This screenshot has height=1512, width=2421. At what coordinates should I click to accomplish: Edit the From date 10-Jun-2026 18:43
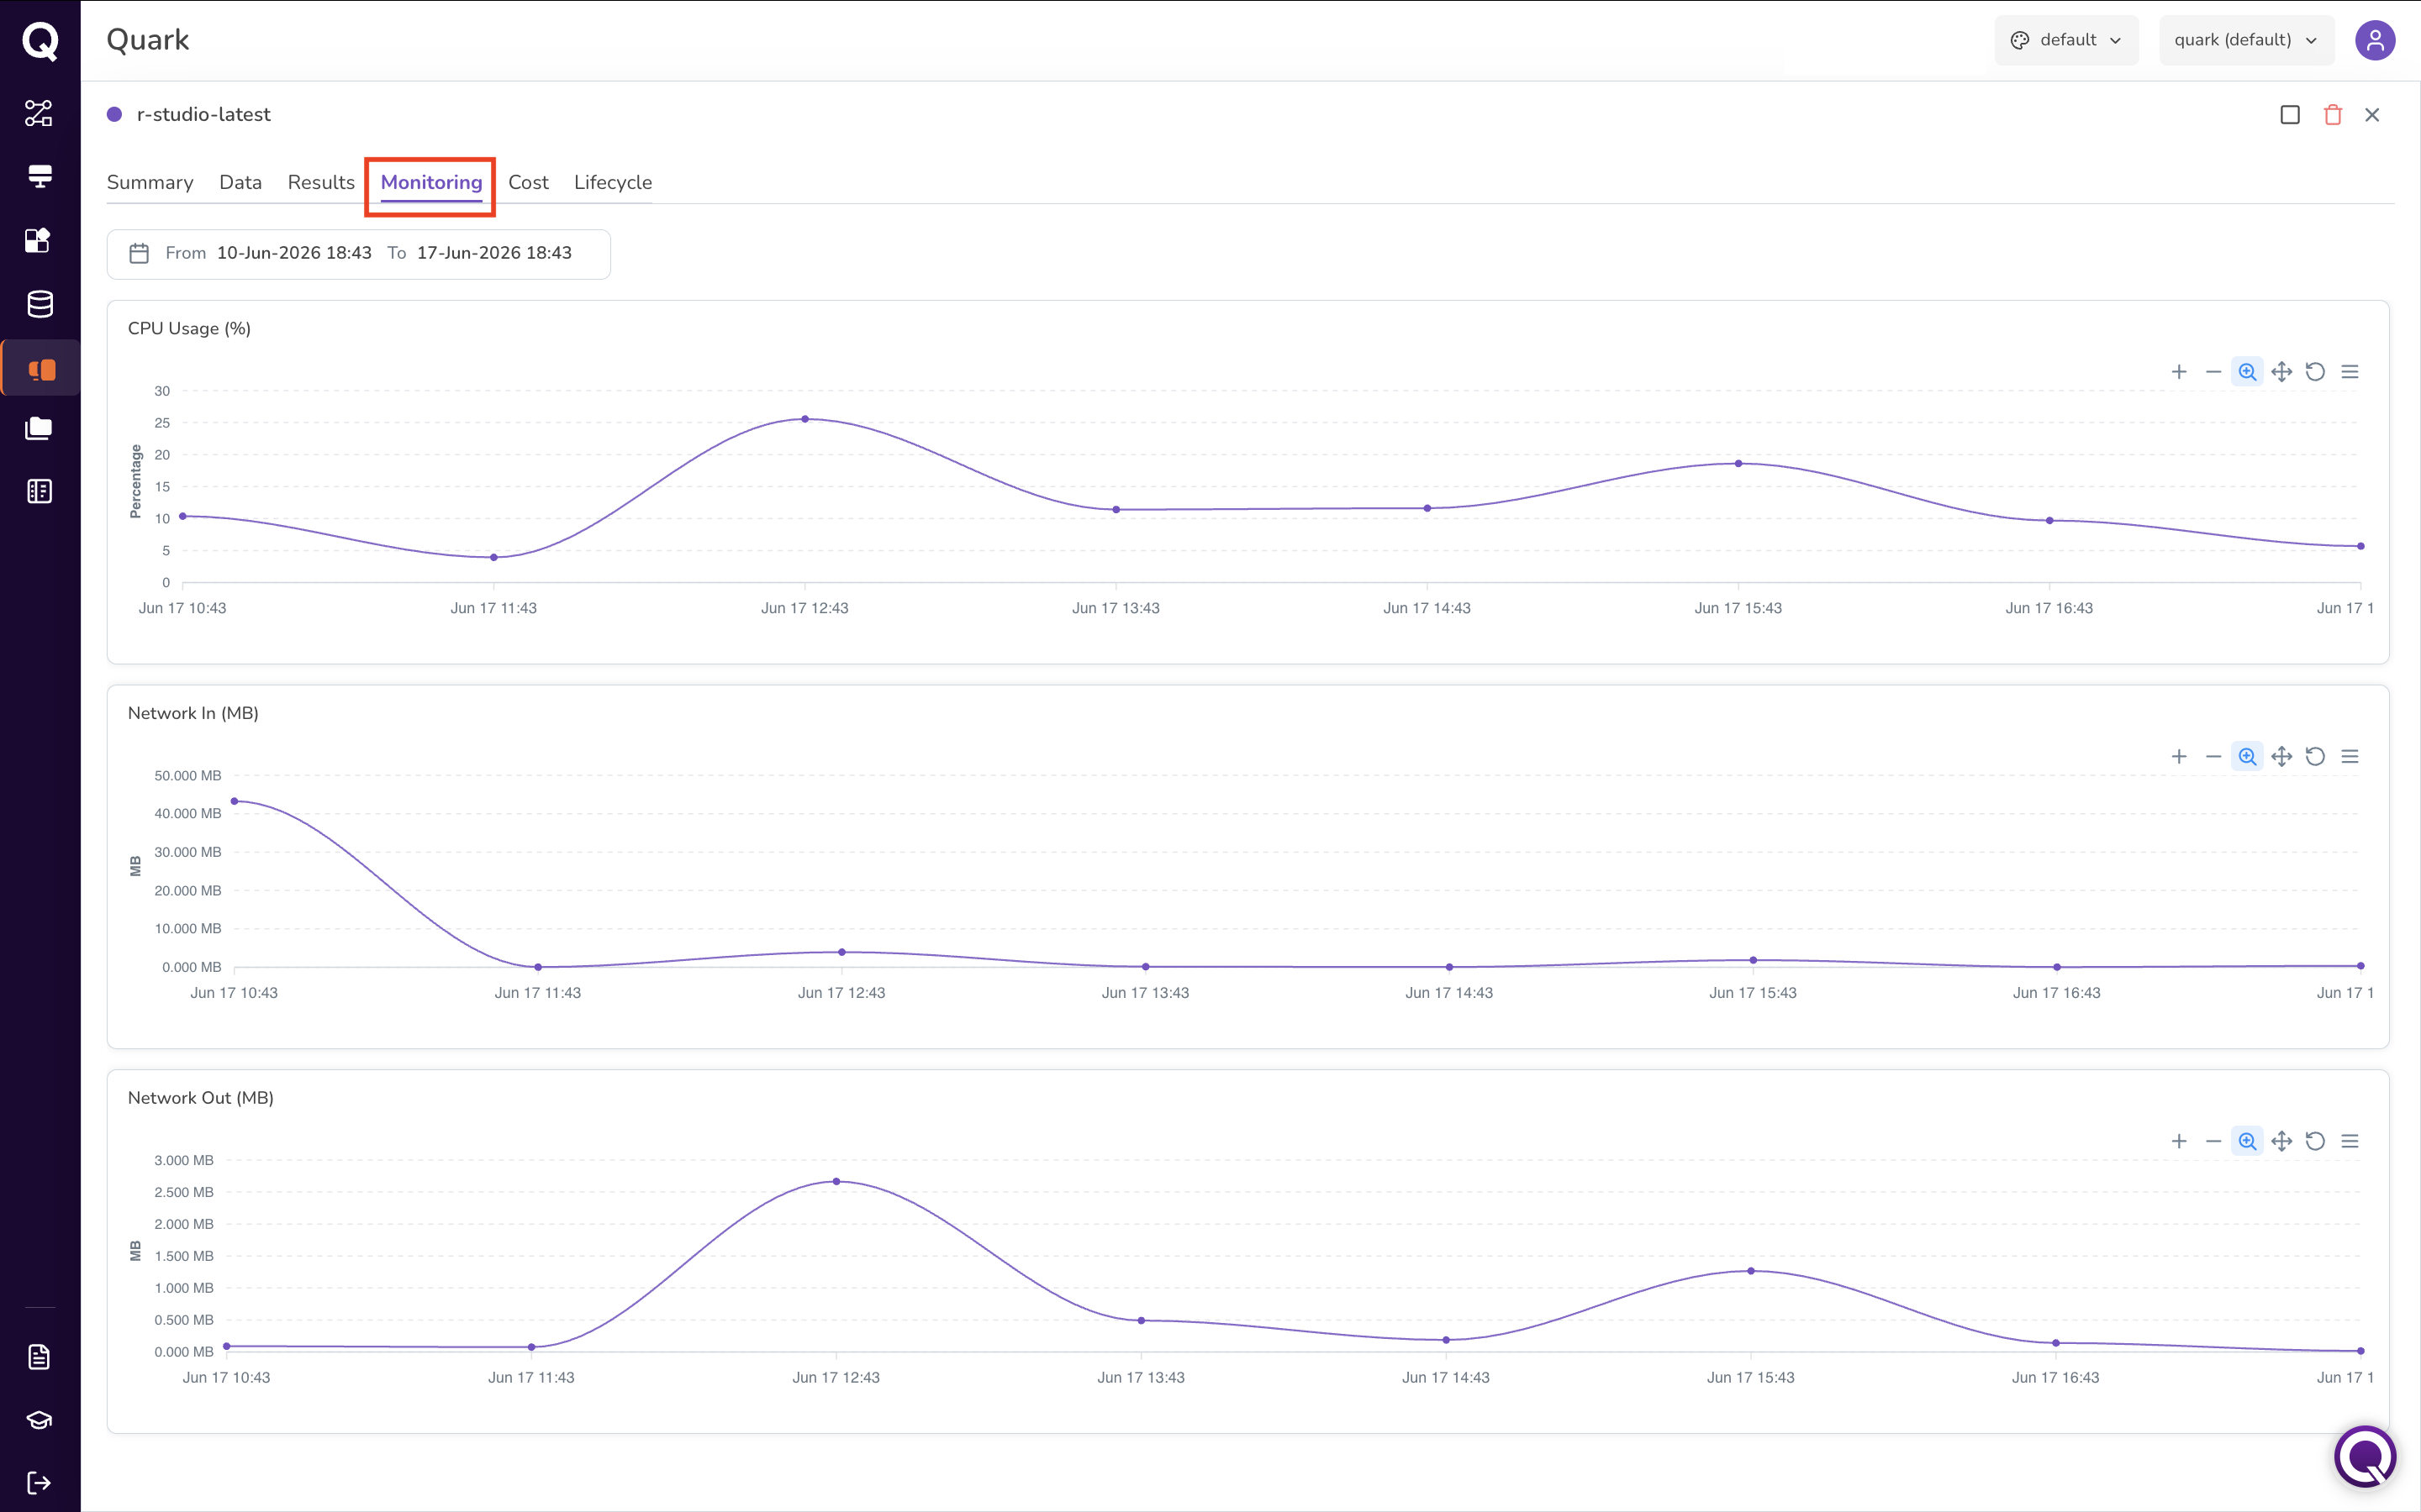[x=294, y=253]
